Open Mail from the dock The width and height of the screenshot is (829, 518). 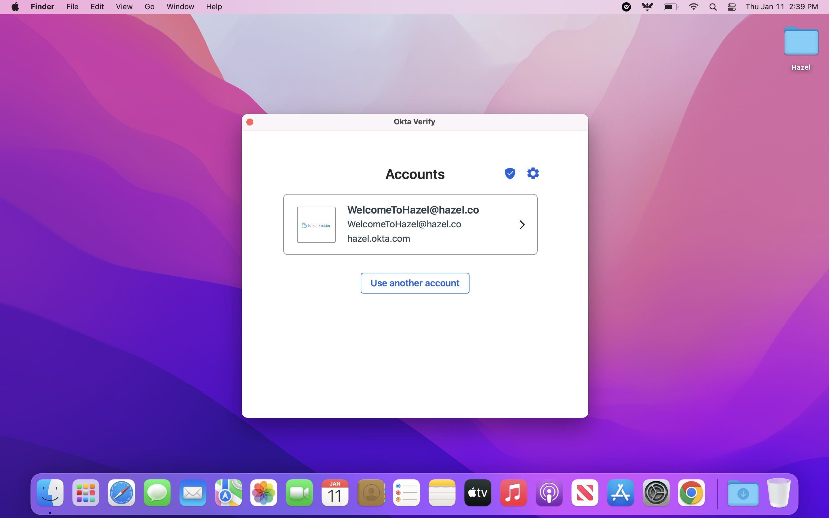[193, 493]
